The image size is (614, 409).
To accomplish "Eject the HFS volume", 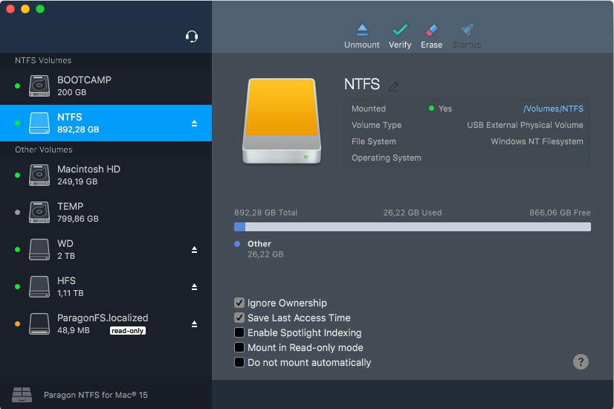I will (x=194, y=287).
